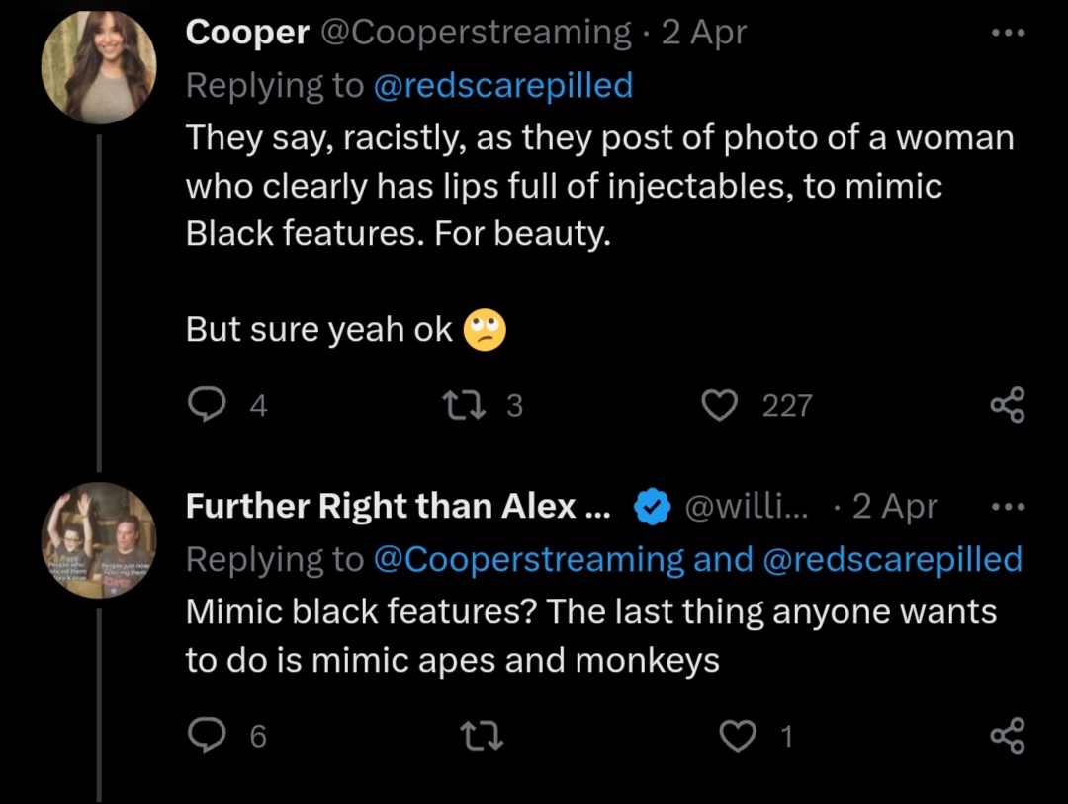Share the second tweet
This screenshot has height=804, width=1068.
point(1008,736)
